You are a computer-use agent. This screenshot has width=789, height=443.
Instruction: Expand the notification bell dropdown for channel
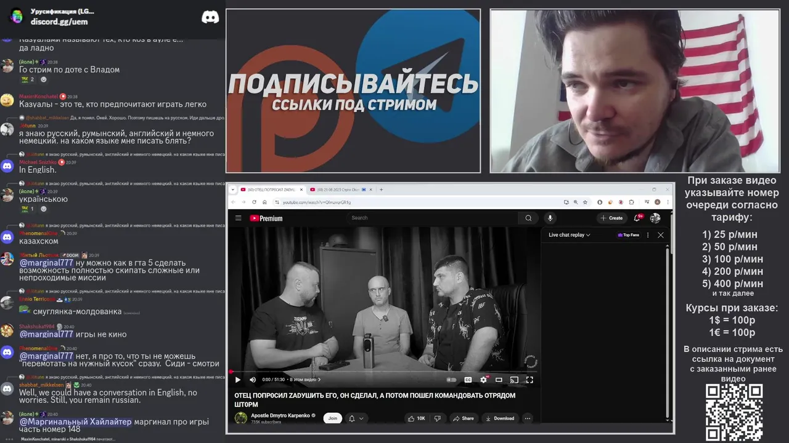pyautogui.click(x=356, y=418)
